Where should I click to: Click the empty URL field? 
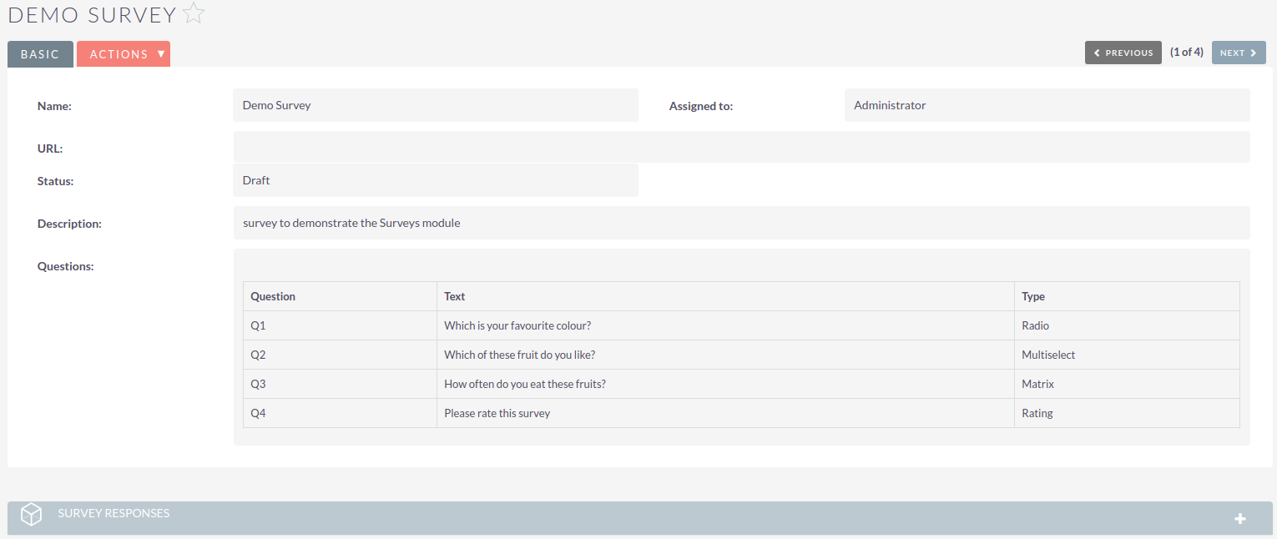(741, 147)
